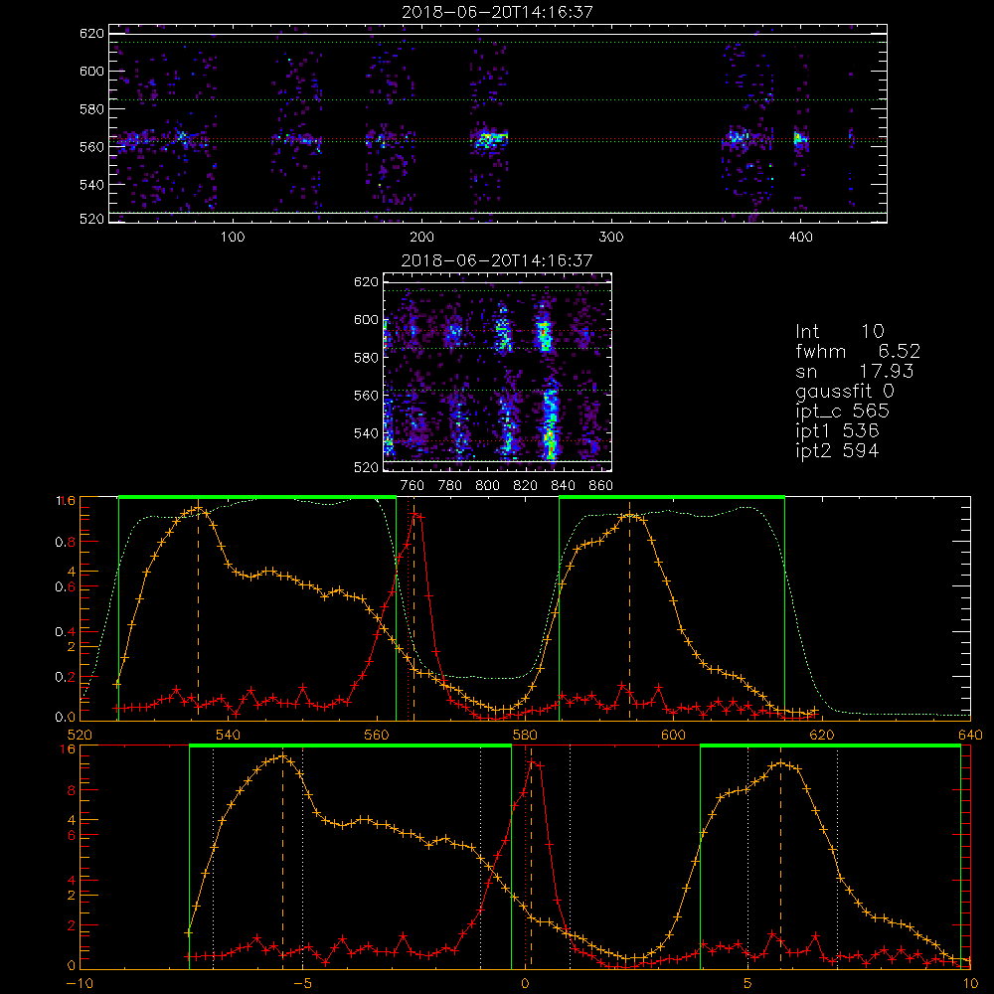
Task: Click the 'ipt1 536' value line
Action: (x=837, y=430)
